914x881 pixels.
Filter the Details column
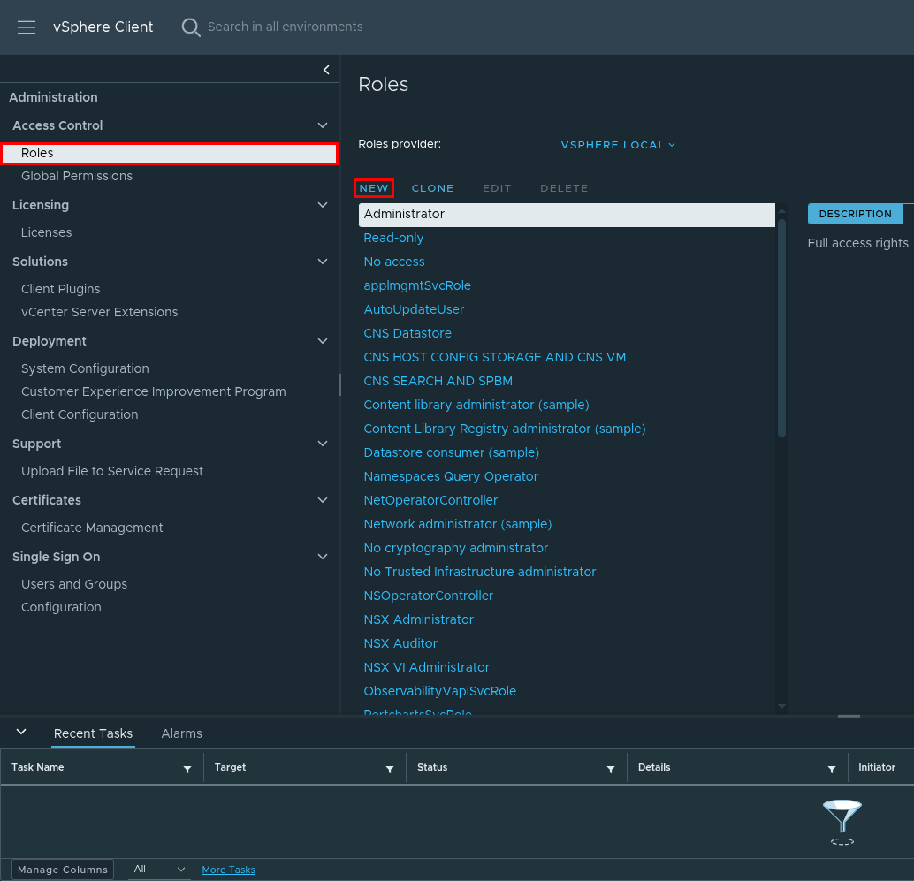(832, 769)
